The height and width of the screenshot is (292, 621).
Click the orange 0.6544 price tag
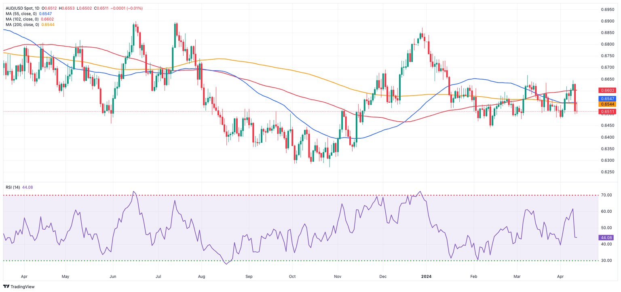click(x=607, y=104)
